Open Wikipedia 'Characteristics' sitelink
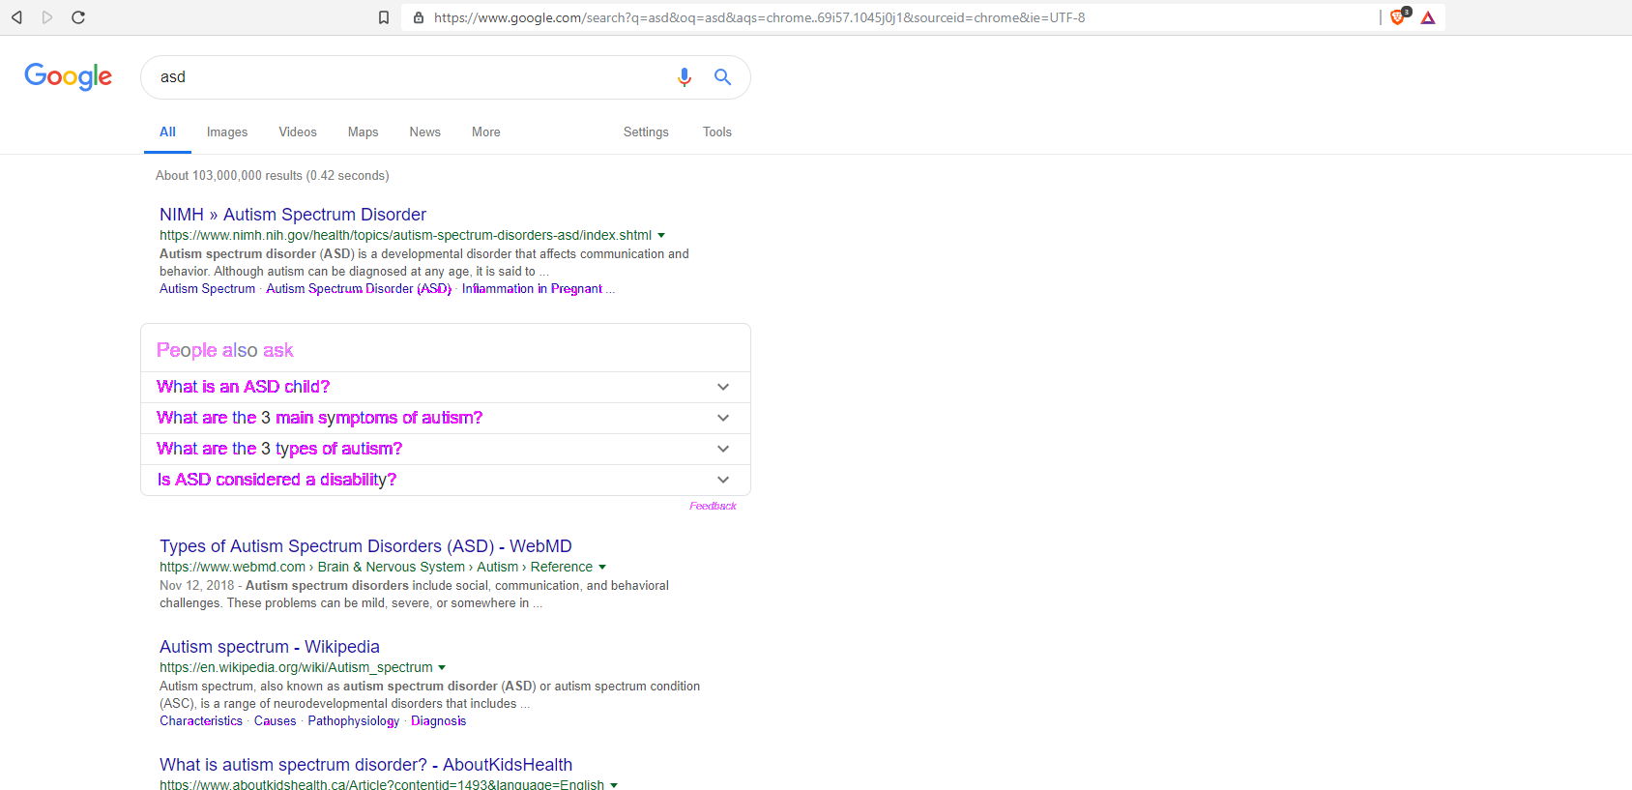 pos(201,721)
